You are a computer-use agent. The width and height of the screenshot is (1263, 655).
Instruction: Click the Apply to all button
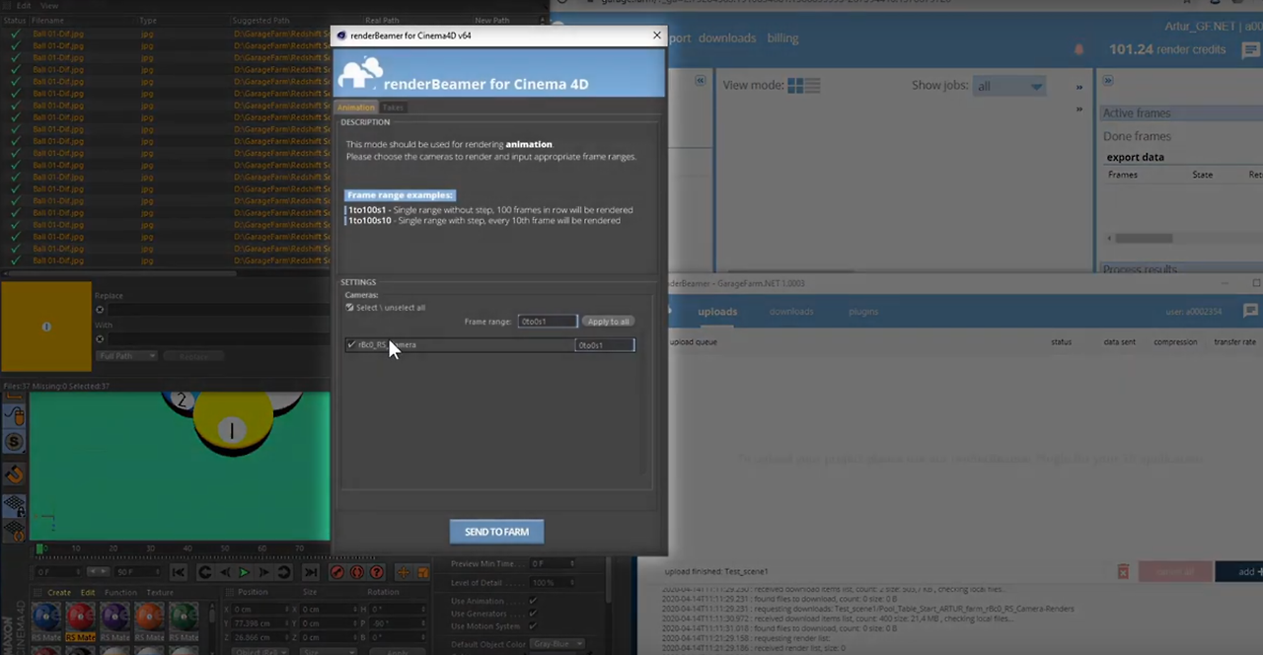(608, 322)
